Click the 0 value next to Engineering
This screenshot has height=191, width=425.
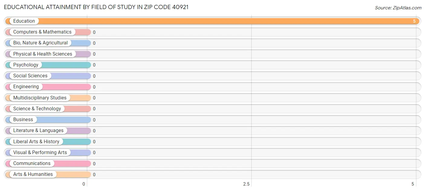[94, 87]
